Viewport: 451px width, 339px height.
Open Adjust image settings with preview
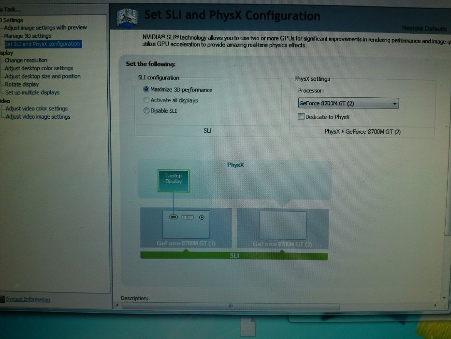point(45,28)
